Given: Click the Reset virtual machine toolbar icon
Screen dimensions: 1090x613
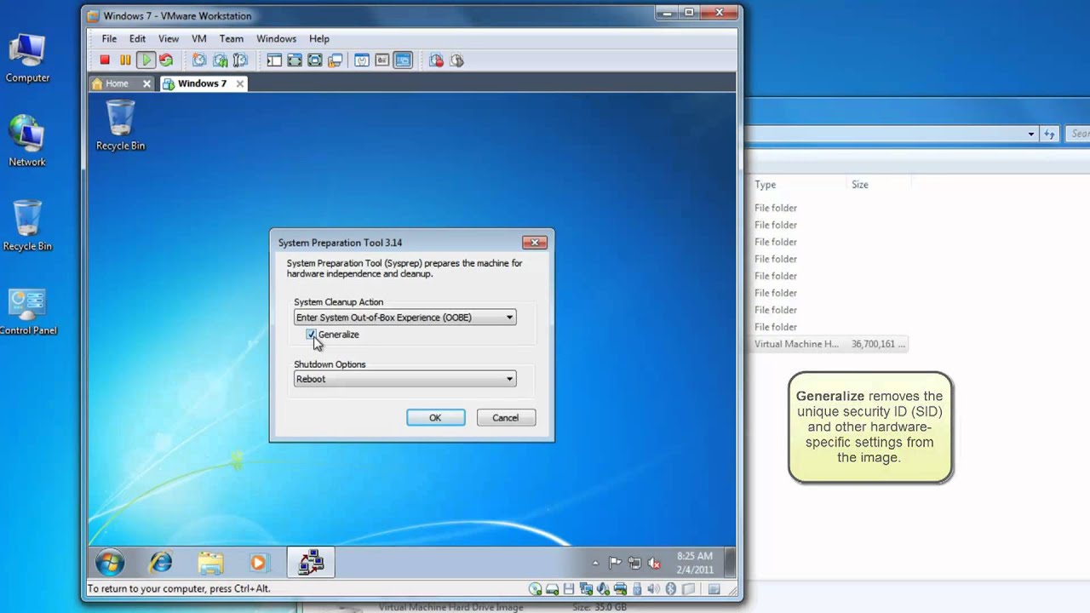Looking at the screenshot, I should coord(166,60).
